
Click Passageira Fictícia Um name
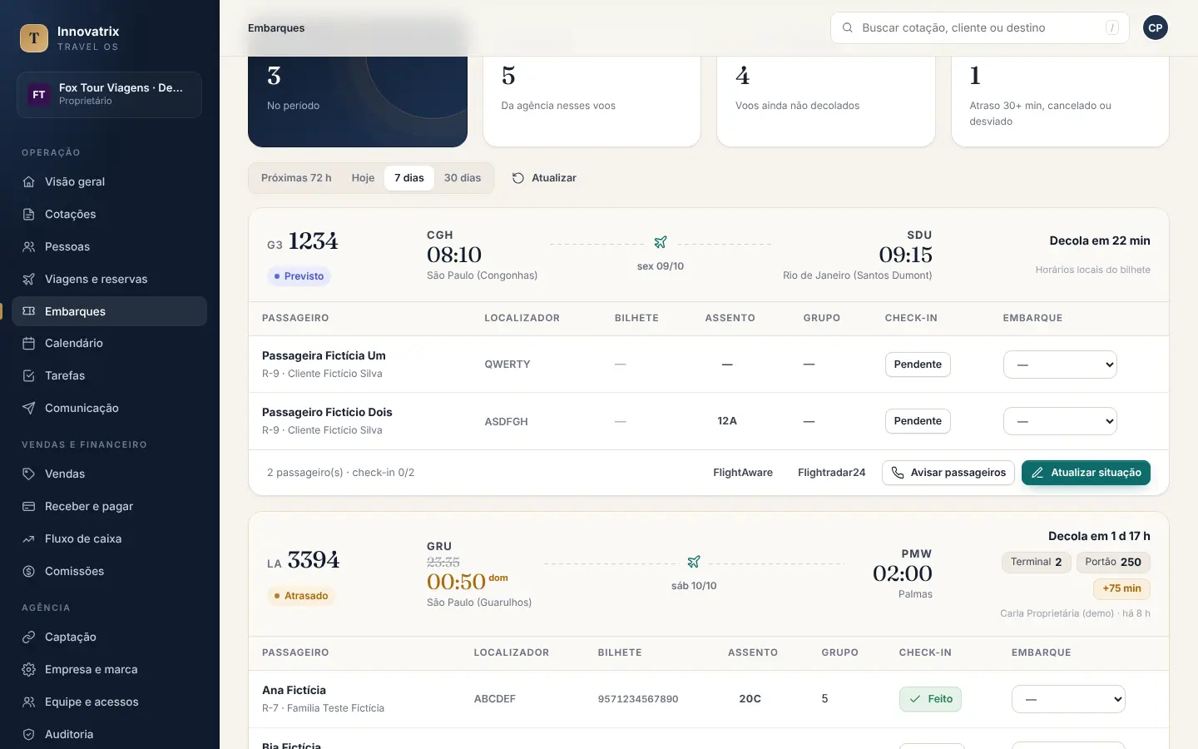[324, 355]
